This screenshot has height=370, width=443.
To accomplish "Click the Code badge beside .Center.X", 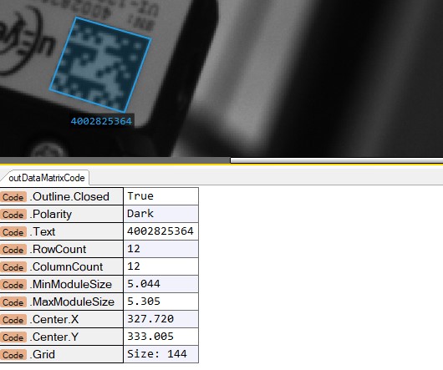I will point(13,320).
